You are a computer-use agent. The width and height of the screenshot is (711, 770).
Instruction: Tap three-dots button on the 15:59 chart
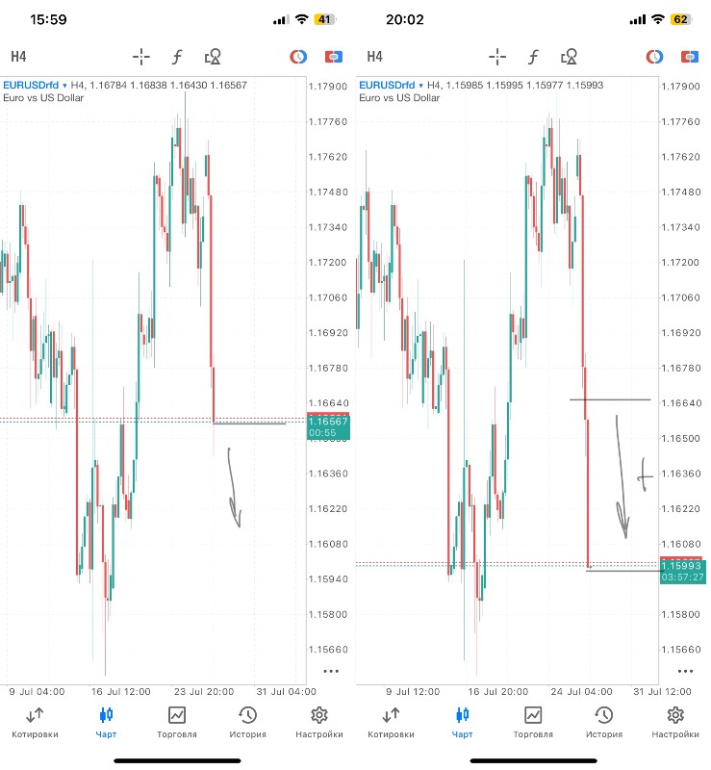(331, 671)
